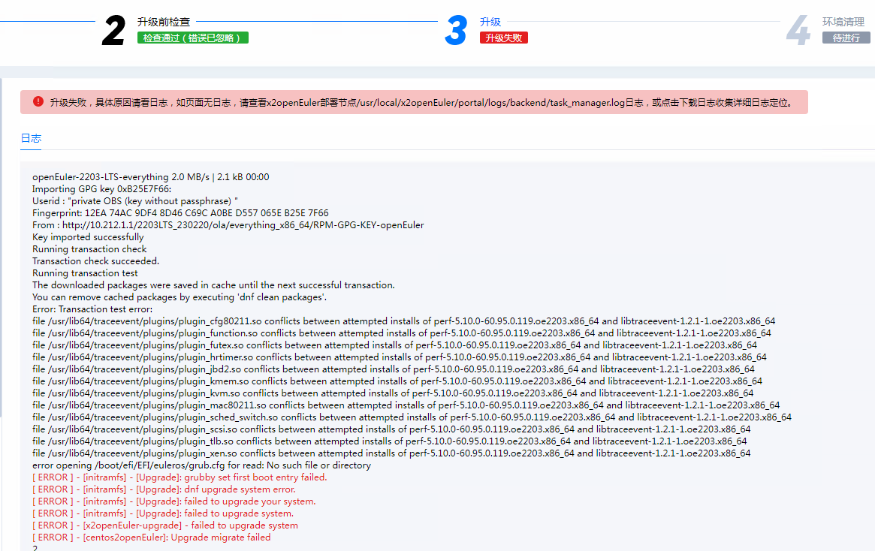Click the grey 待进行 status badge
The height and width of the screenshot is (551, 875).
846,38
